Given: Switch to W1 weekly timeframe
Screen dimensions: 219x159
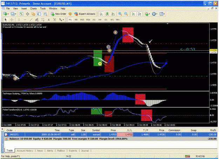Looking at the screenshot, I should (112, 20).
